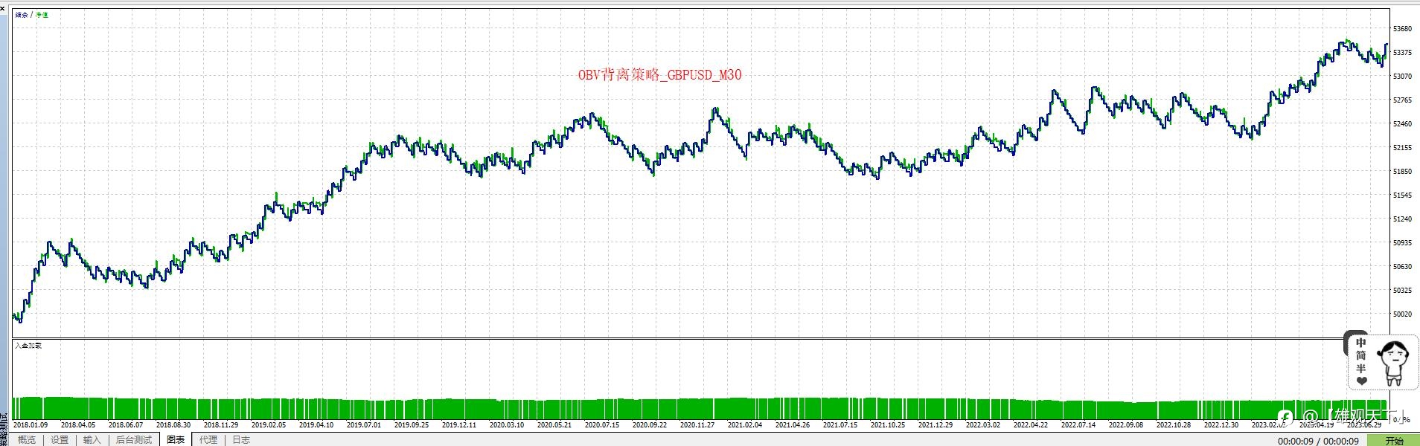Click the 2022.03.02 date label
This screenshot has width=1420, height=446.
pos(983,425)
